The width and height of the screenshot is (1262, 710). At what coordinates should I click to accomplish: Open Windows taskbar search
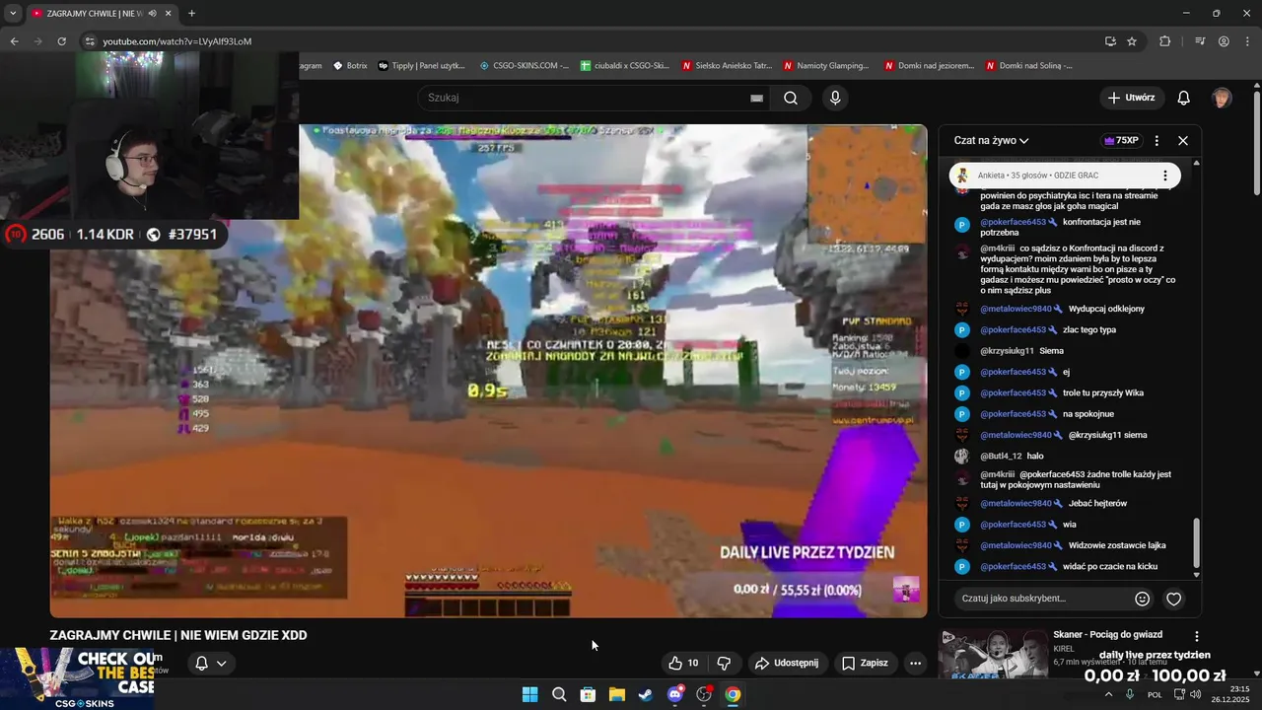point(559,694)
